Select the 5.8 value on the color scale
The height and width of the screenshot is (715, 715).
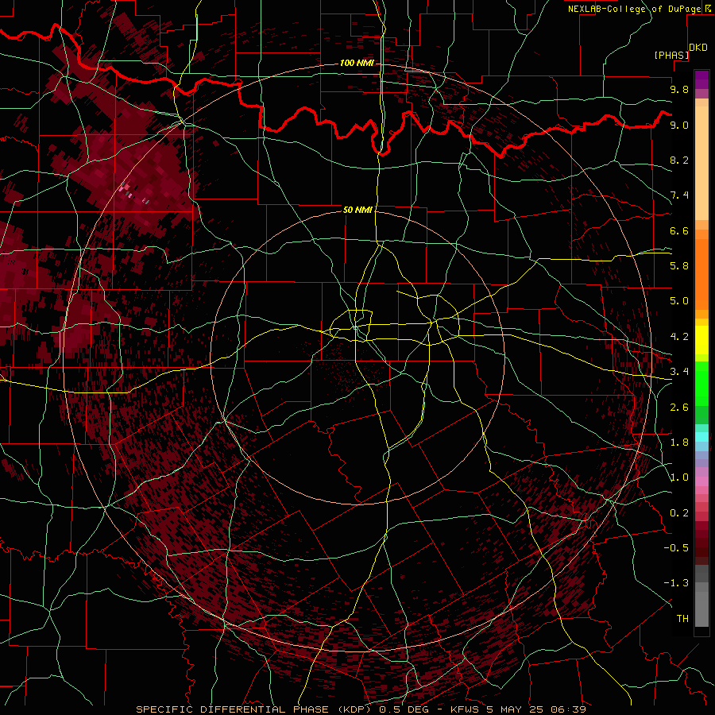(x=679, y=266)
